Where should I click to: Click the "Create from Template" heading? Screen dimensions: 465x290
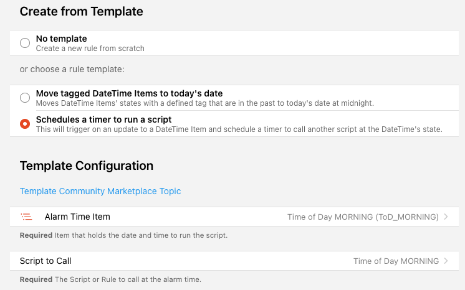(81, 11)
